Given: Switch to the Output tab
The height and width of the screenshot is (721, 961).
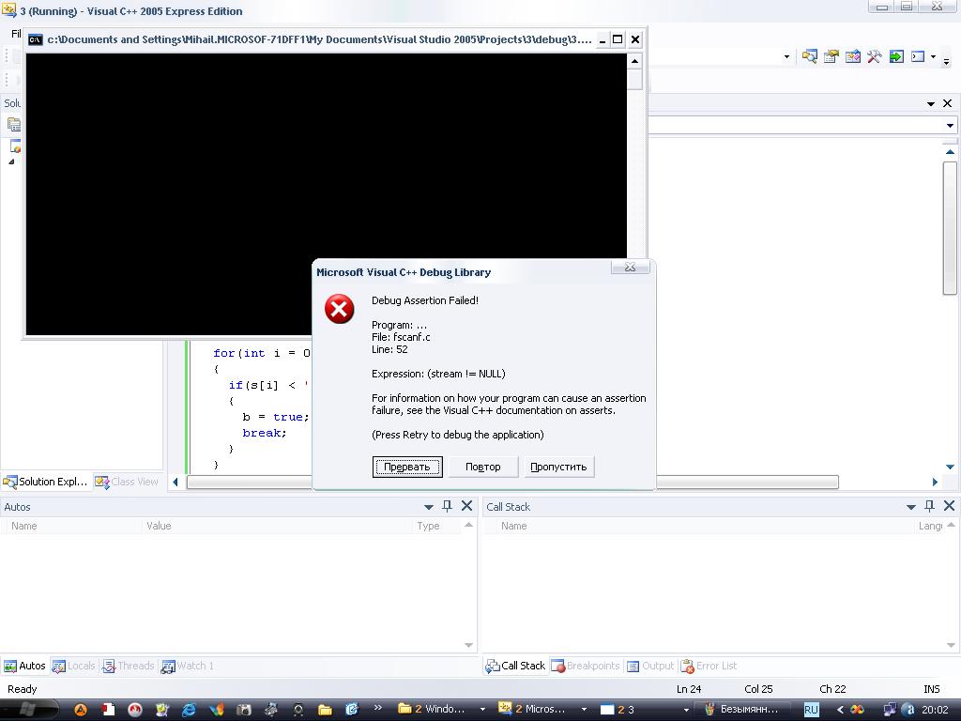Looking at the screenshot, I should pyautogui.click(x=650, y=666).
